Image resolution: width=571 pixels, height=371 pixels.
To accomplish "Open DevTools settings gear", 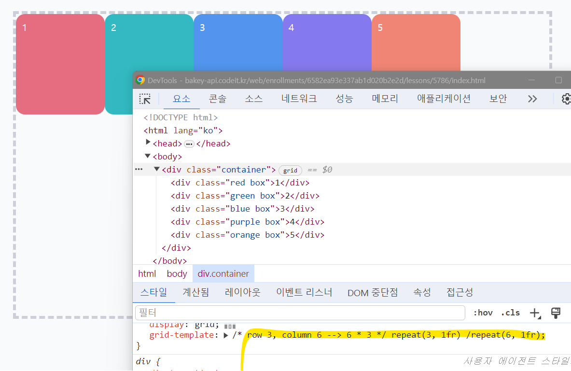I will (x=566, y=99).
